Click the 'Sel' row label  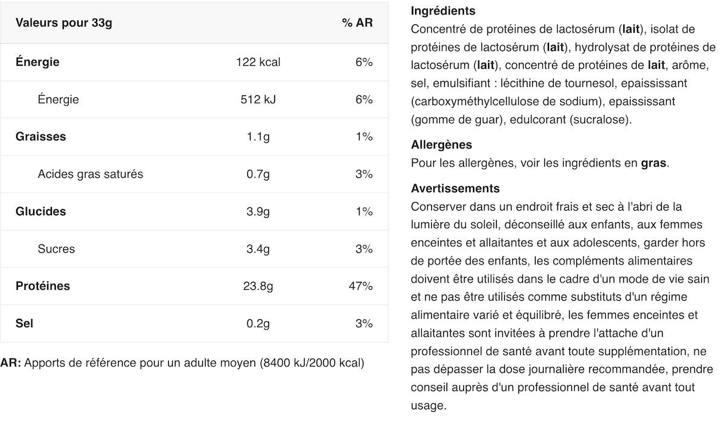(24, 324)
